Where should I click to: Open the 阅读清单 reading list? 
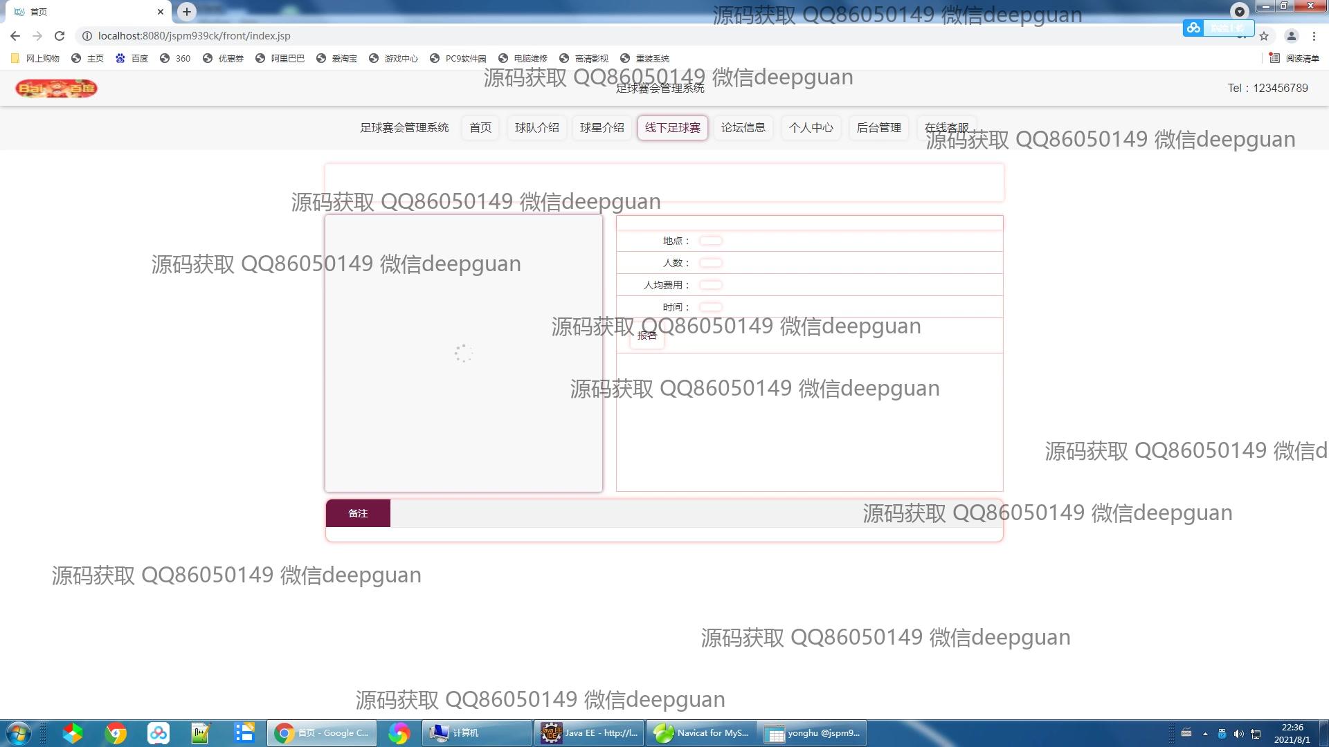coord(1294,58)
